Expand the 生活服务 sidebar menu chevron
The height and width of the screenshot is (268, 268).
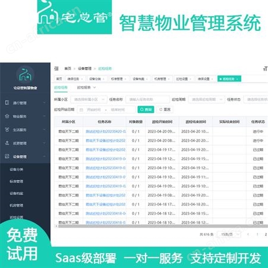click(x=45, y=130)
